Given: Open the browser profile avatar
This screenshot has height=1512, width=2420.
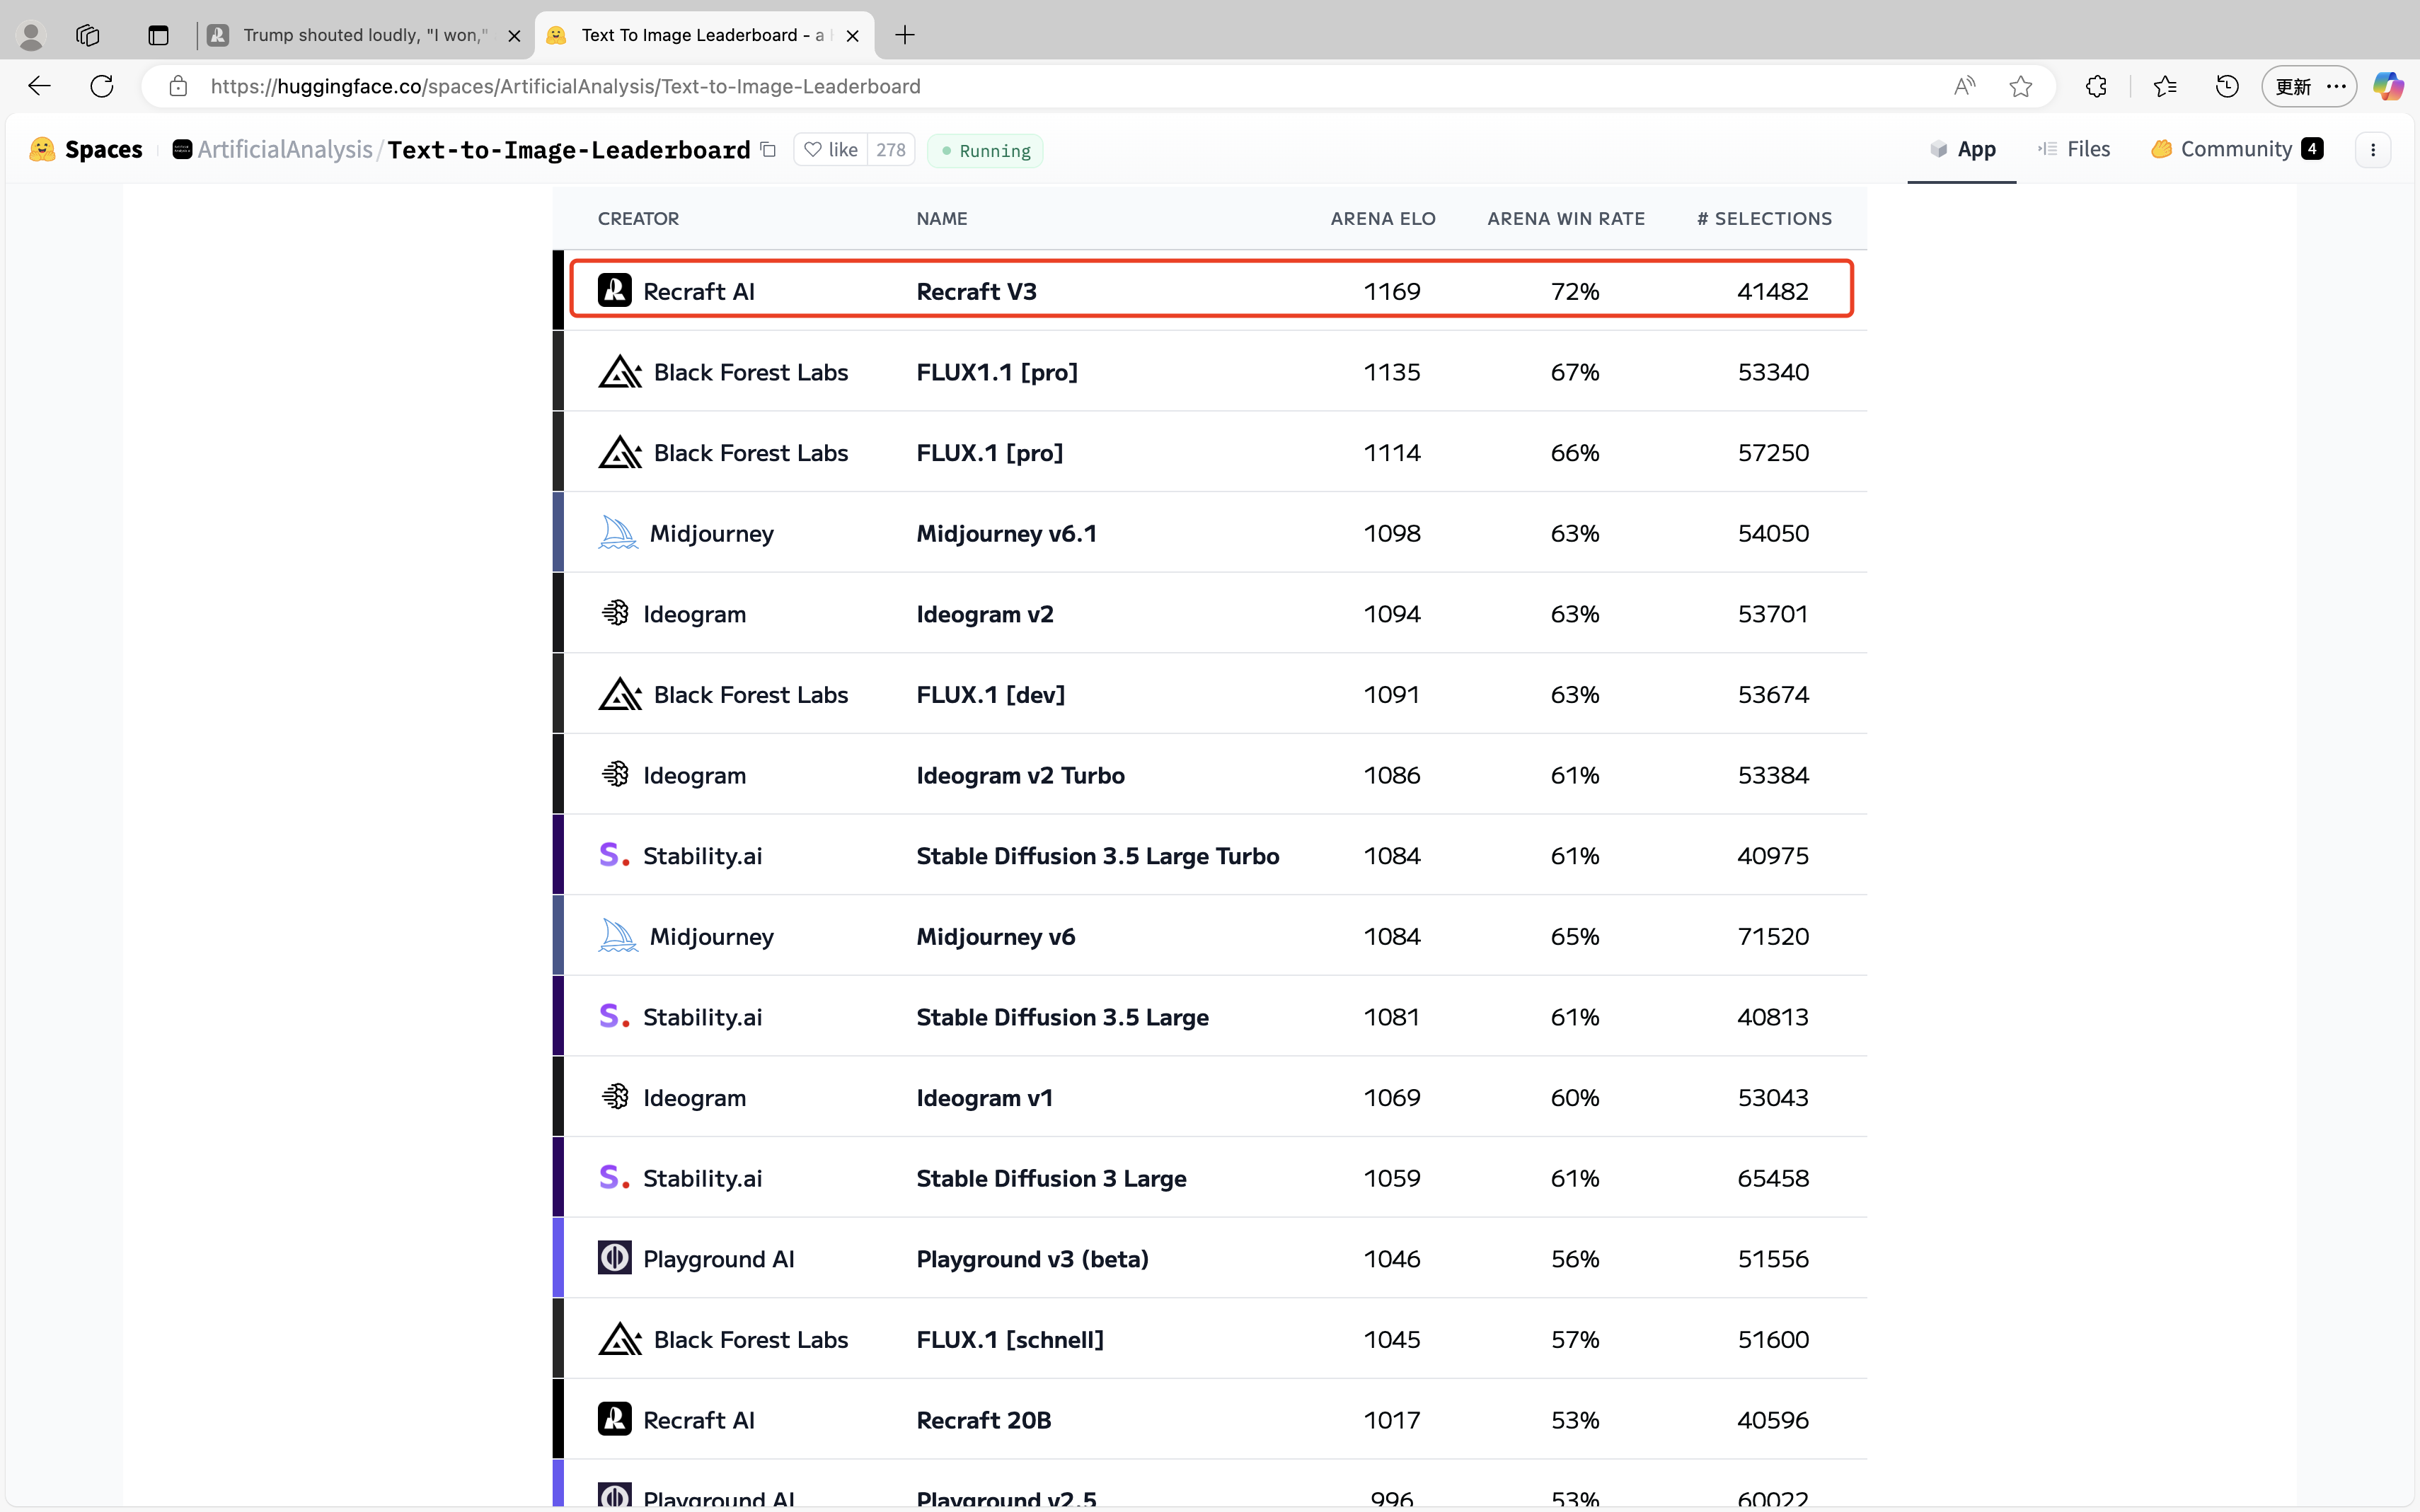Looking at the screenshot, I should pyautogui.click(x=31, y=35).
